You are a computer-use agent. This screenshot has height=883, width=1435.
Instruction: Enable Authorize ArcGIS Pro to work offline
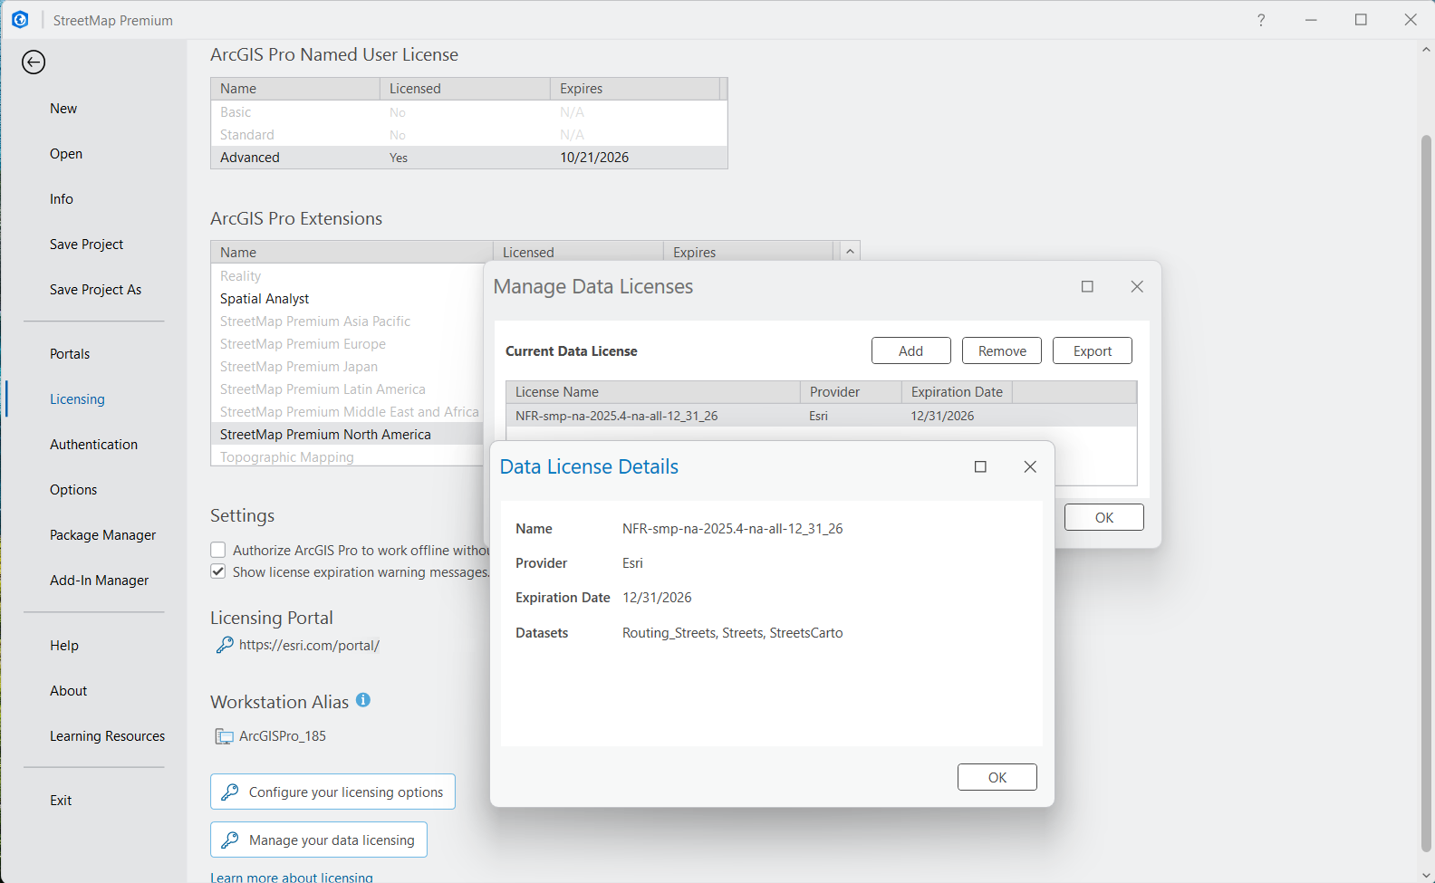218,550
